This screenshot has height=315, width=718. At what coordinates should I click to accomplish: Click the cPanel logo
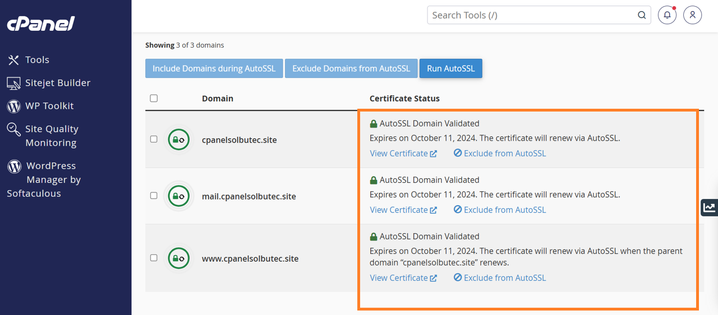(x=41, y=24)
